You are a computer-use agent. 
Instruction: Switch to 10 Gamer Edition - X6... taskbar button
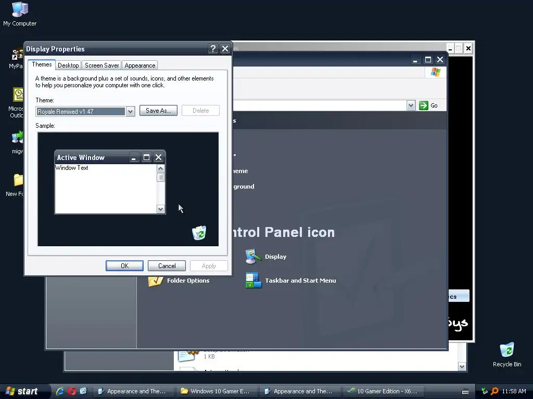pos(383,391)
